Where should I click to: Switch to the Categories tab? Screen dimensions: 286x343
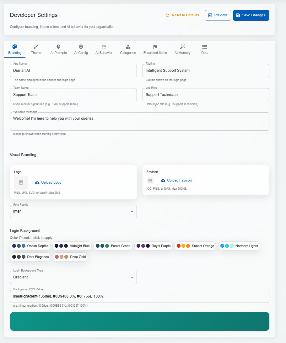[x=128, y=50]
